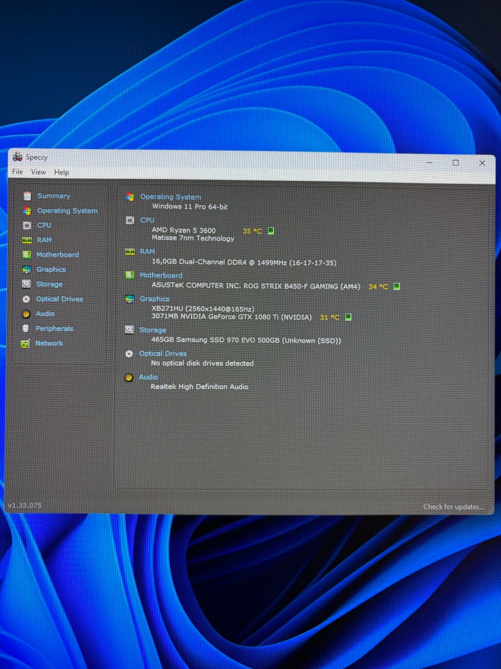
Task: Click the CPU icon in summary pane
Action: [130, 220]
